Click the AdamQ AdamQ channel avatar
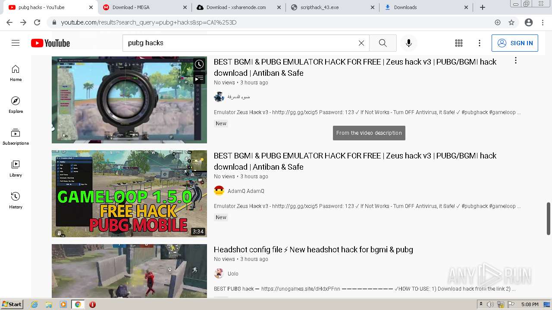The height and width of the screenshot is (310, 552). [x=219, y=191]
